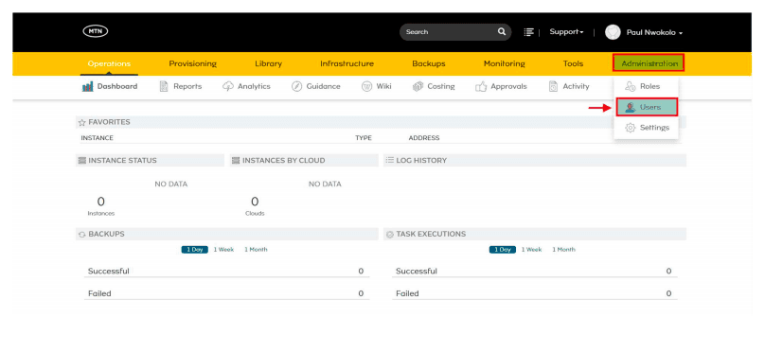This screenshot has height=352, width=765.
Task: Click the Reports document icon
Action: coord(164,86)
